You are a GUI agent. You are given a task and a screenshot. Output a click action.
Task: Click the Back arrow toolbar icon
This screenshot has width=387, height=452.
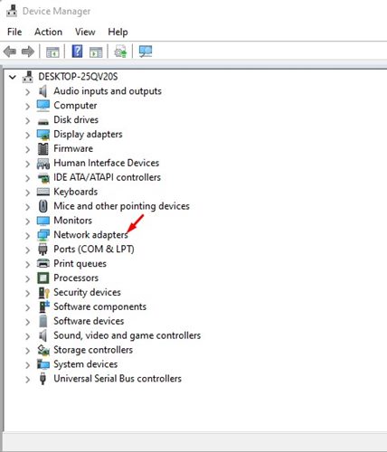coord(10,52)
